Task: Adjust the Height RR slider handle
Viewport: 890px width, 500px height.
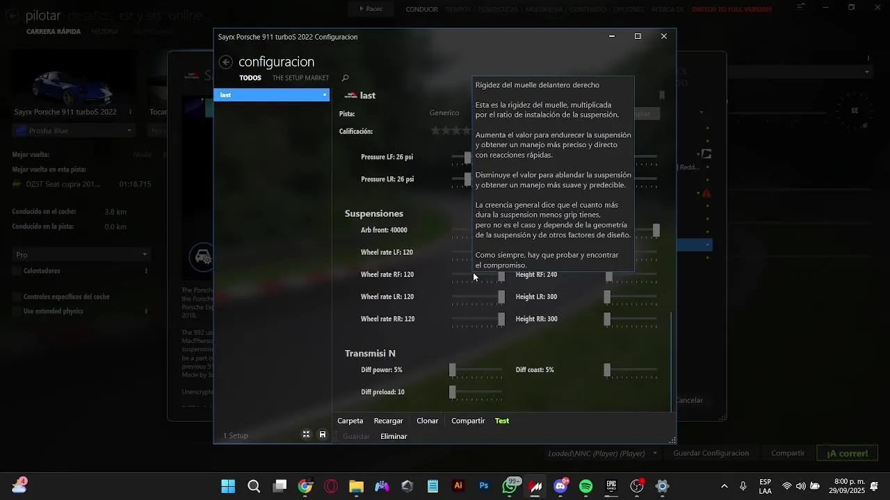Action: (607, 319)
